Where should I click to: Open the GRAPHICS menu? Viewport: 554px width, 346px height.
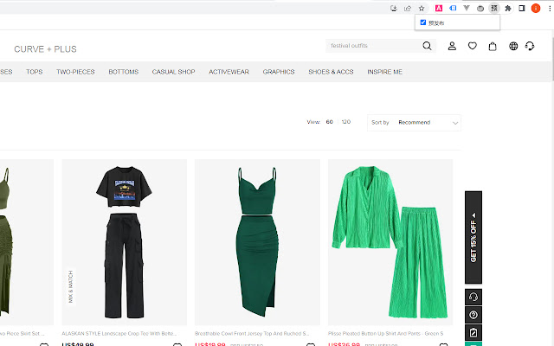[x=279, y=72]
